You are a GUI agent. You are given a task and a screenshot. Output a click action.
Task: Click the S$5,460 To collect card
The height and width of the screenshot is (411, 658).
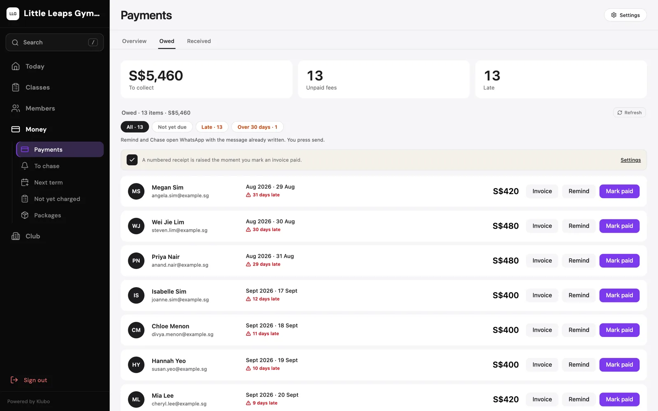tap(206, 79)
